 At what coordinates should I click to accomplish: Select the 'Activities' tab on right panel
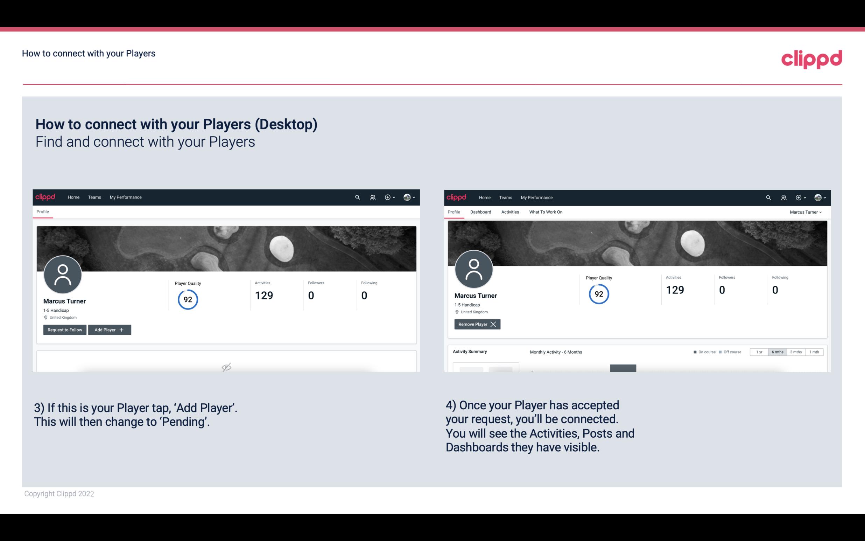509,212
